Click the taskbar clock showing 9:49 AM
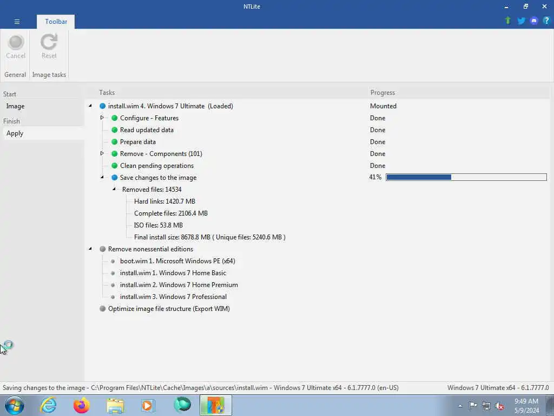This screenshot has height=416, width=554. [x=526, y=406]
